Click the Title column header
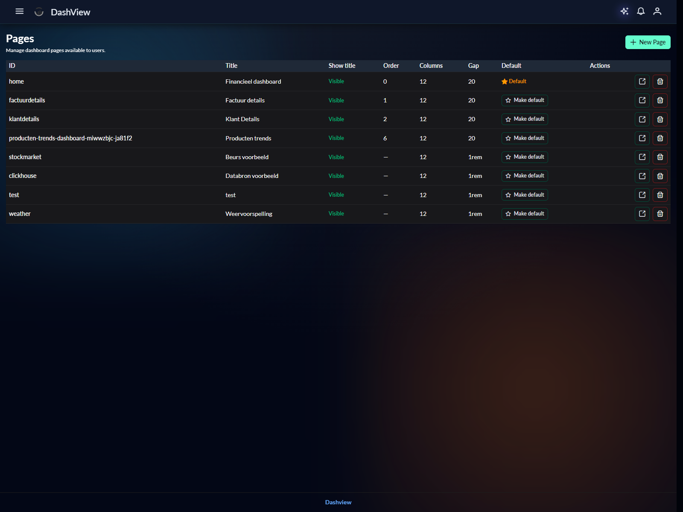The height and width of the screenshot is (512, 683). point(231,66)
